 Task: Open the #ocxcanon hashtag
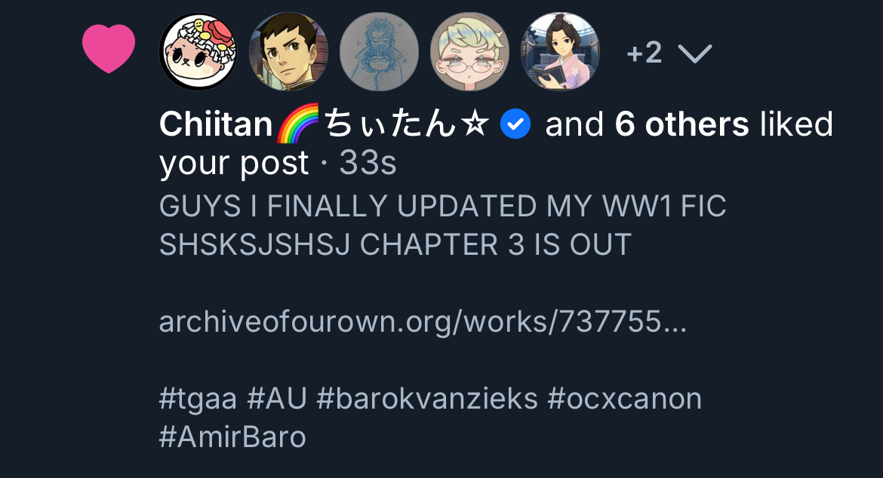click(625, 399)
